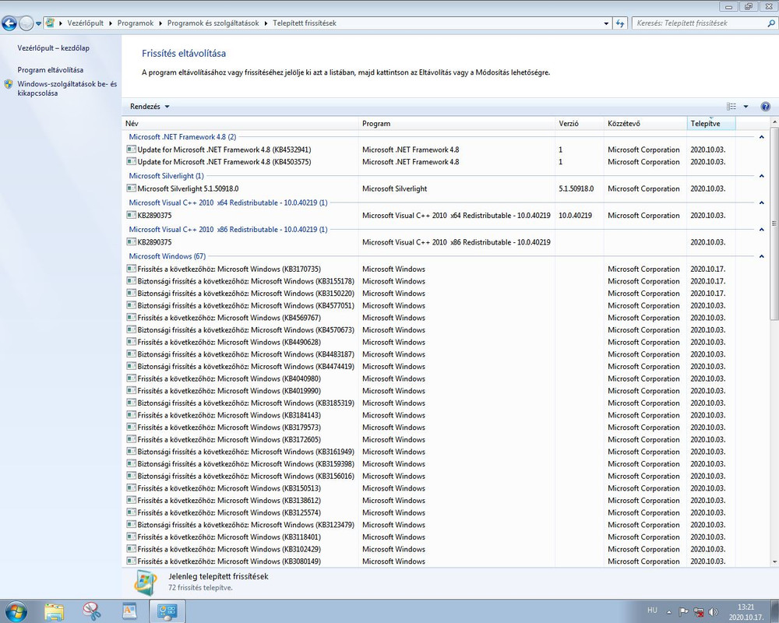Open the Snipping Tool taskbar icon

[x=92, y=611]
